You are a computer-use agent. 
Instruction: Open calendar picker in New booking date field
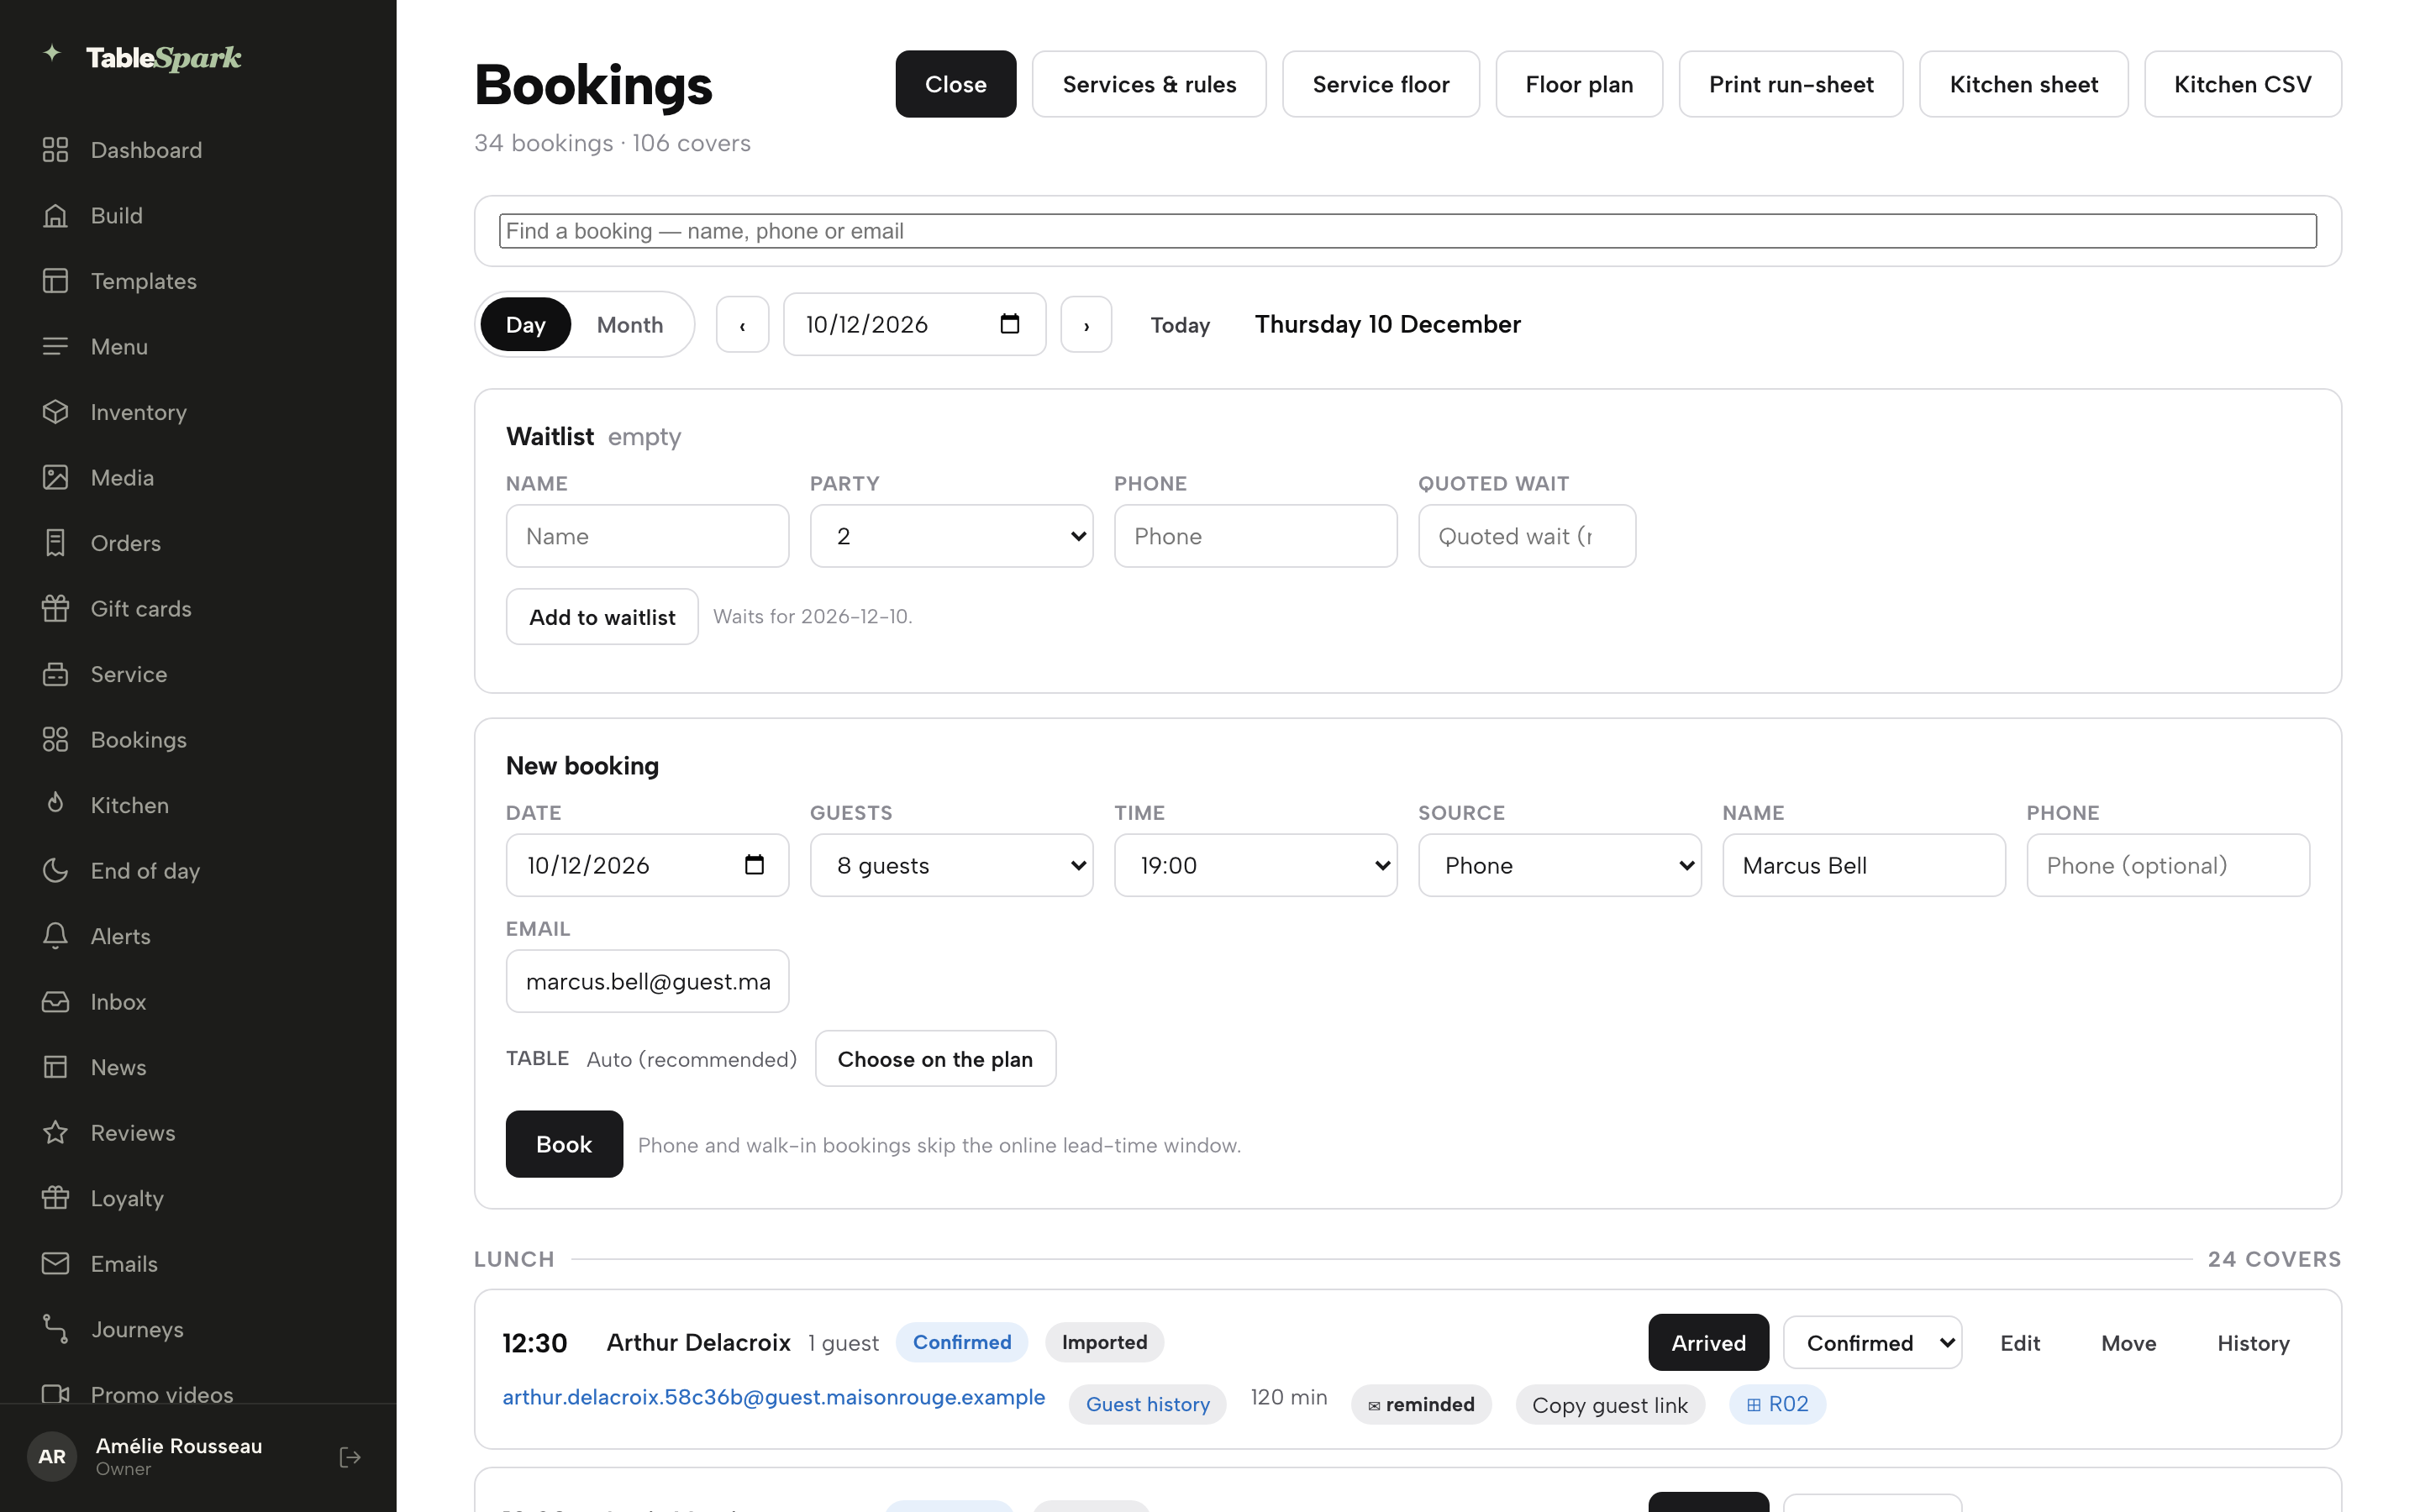click(x=754, y=865)
